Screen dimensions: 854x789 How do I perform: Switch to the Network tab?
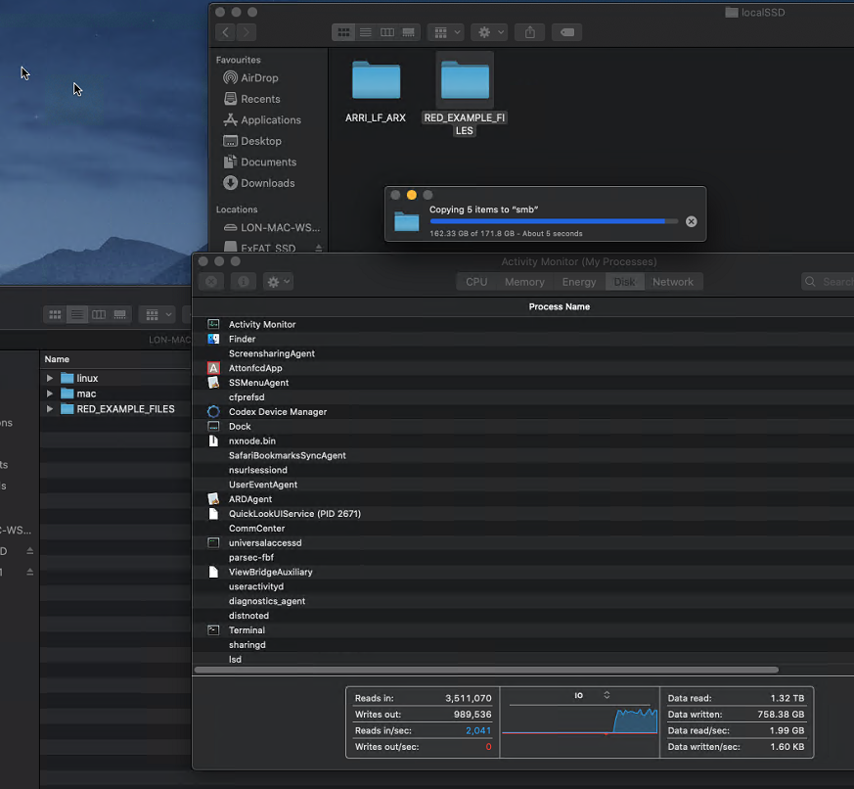(673, 282)
